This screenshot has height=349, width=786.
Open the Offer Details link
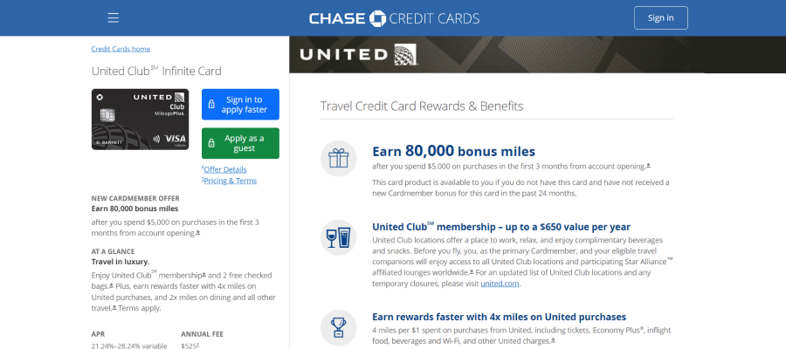(x=224, y=169)
